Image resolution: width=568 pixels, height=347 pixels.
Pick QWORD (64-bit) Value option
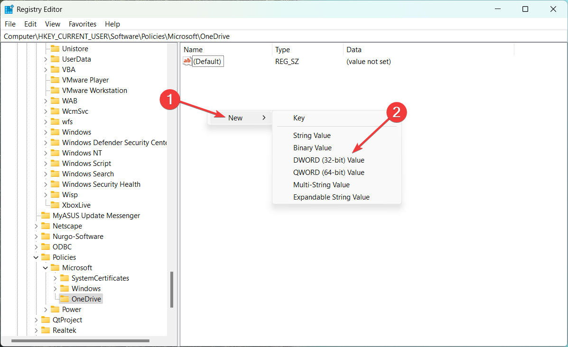pyautogui.click(x=329, y=172)
